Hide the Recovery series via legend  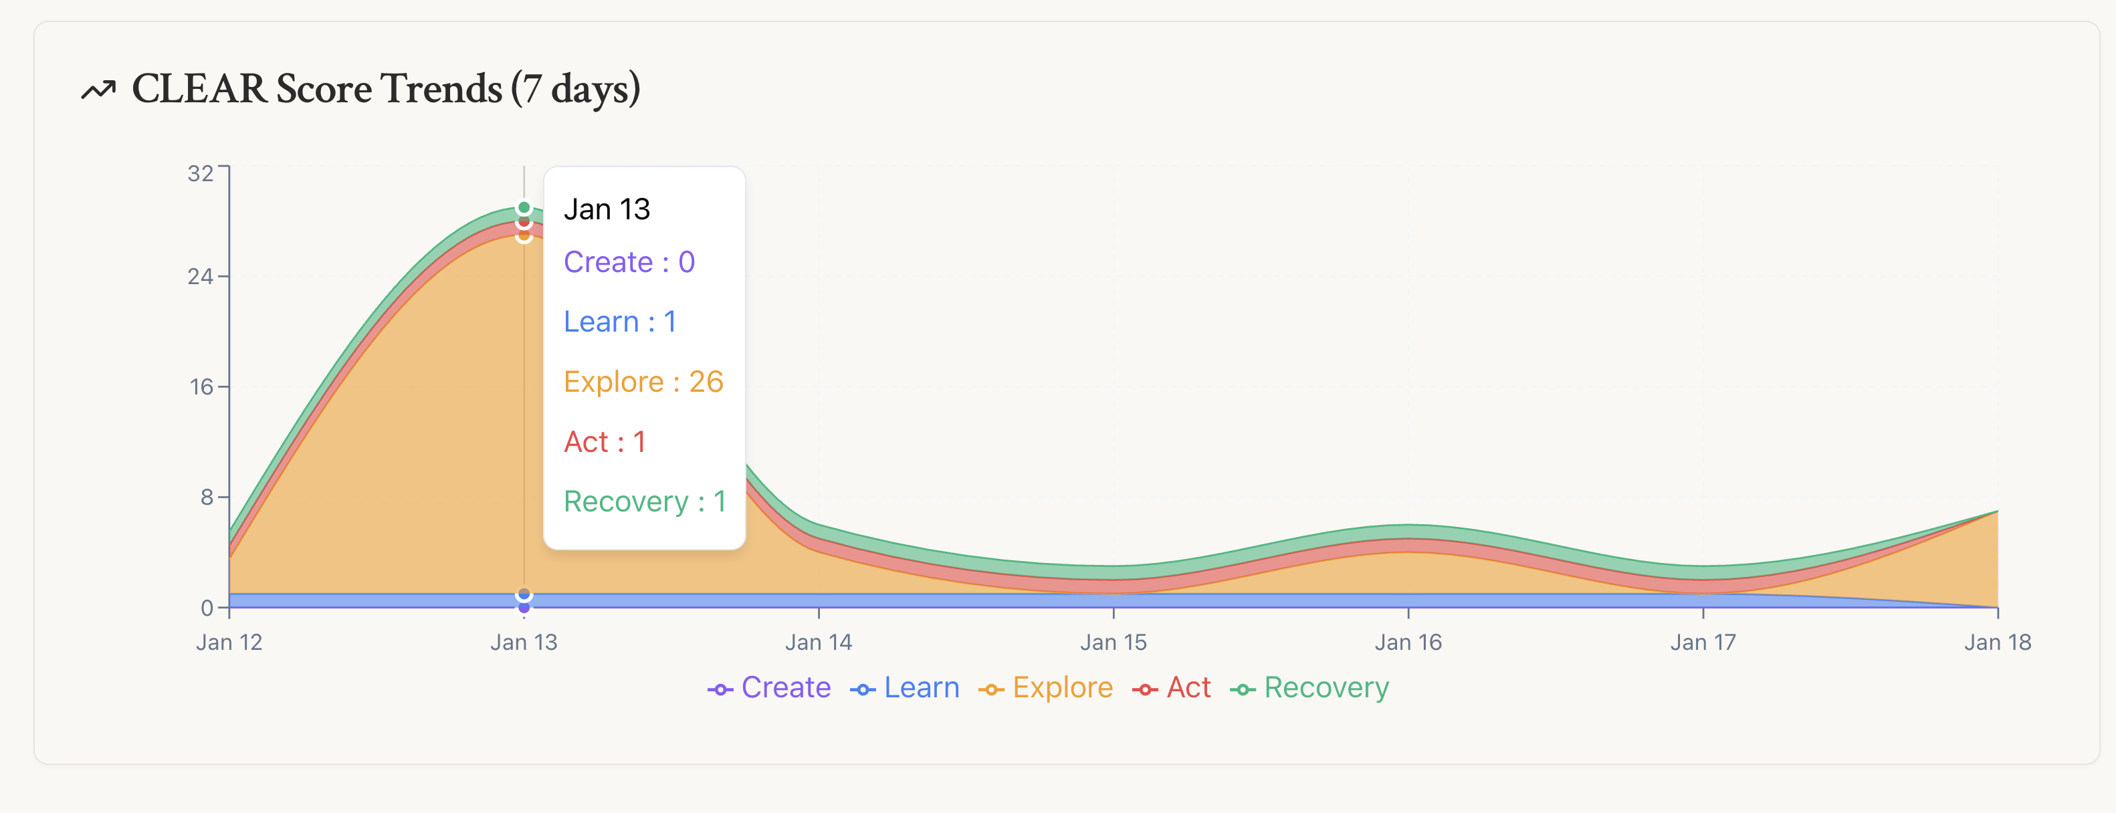(1326, 687)
